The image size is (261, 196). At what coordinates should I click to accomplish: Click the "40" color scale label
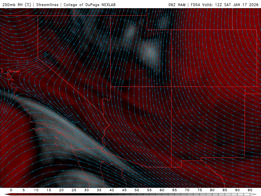[112, 190]
